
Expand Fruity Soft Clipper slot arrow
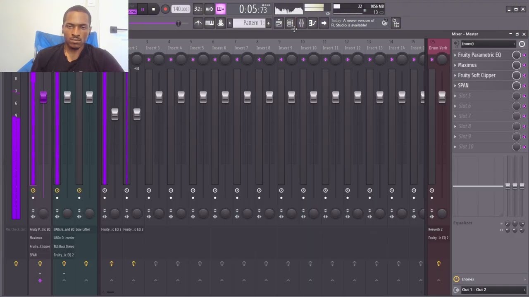[x=455, y=75]
